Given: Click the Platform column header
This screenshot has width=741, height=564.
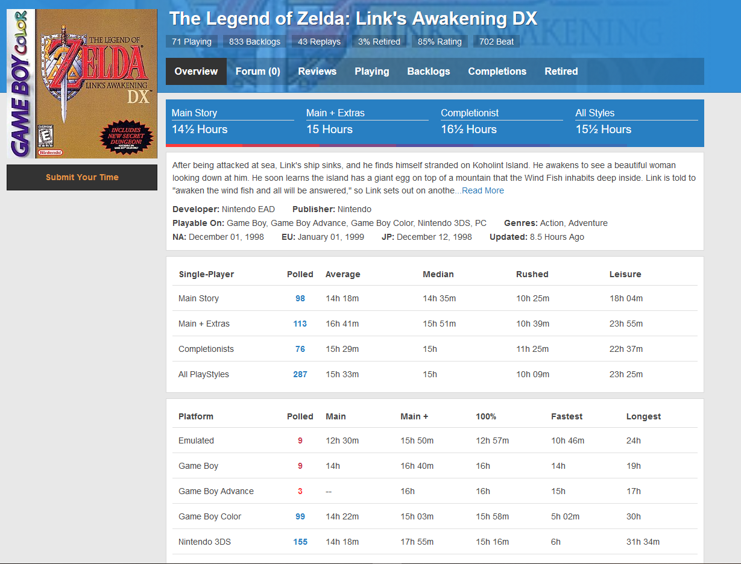Looking at the screenshot, I should [196, 416].
